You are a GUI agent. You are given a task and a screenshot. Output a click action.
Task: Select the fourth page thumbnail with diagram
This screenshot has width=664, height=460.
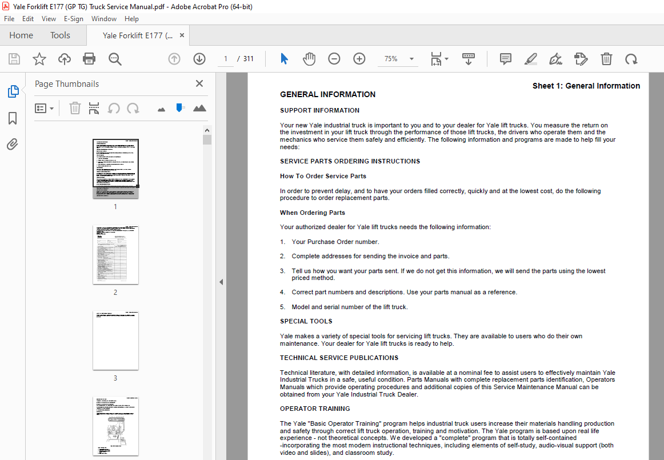115,426
